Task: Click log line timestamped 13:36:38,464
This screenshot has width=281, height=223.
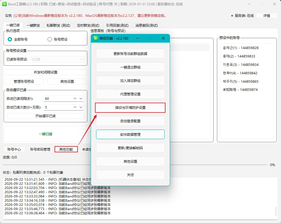Action: [x=58, y=213]
